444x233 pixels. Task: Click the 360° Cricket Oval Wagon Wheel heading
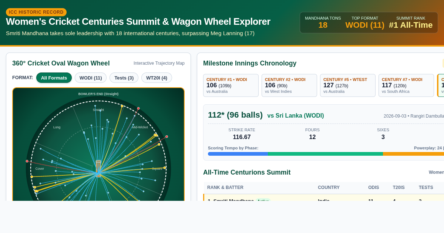click(x=61, y=63)
